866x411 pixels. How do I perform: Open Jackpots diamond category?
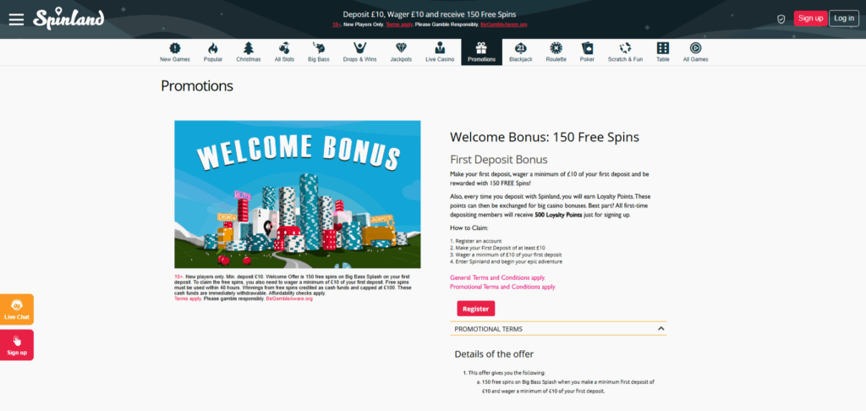(x=401, y=52)
